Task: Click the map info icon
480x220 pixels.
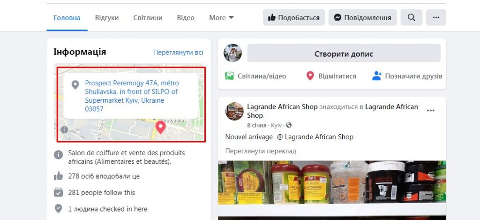Action: click(64, 129)
